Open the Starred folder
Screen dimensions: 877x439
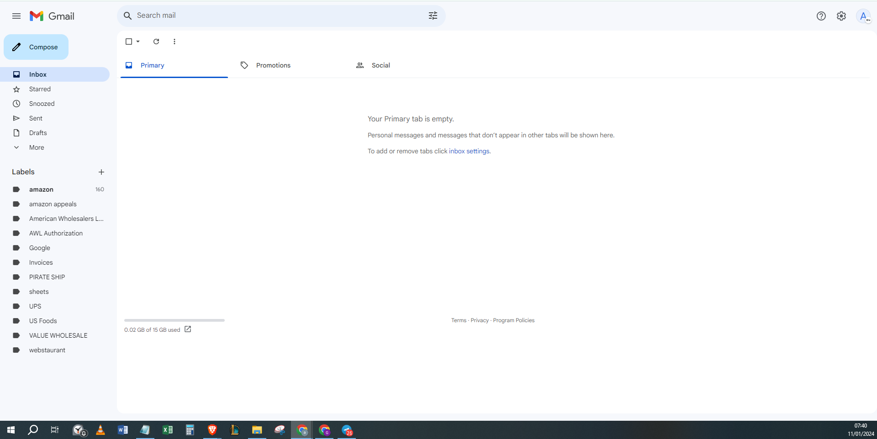click(55, 89)
